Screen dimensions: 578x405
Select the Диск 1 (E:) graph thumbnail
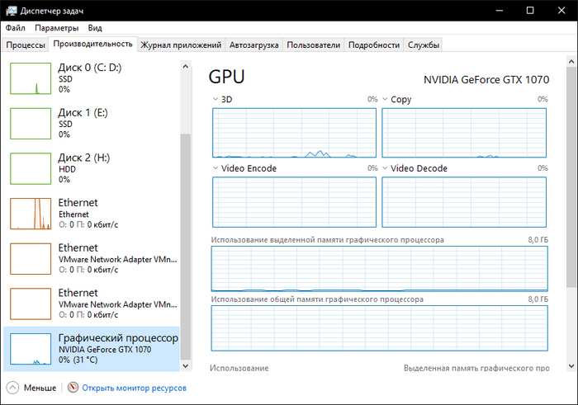point(31,123)
